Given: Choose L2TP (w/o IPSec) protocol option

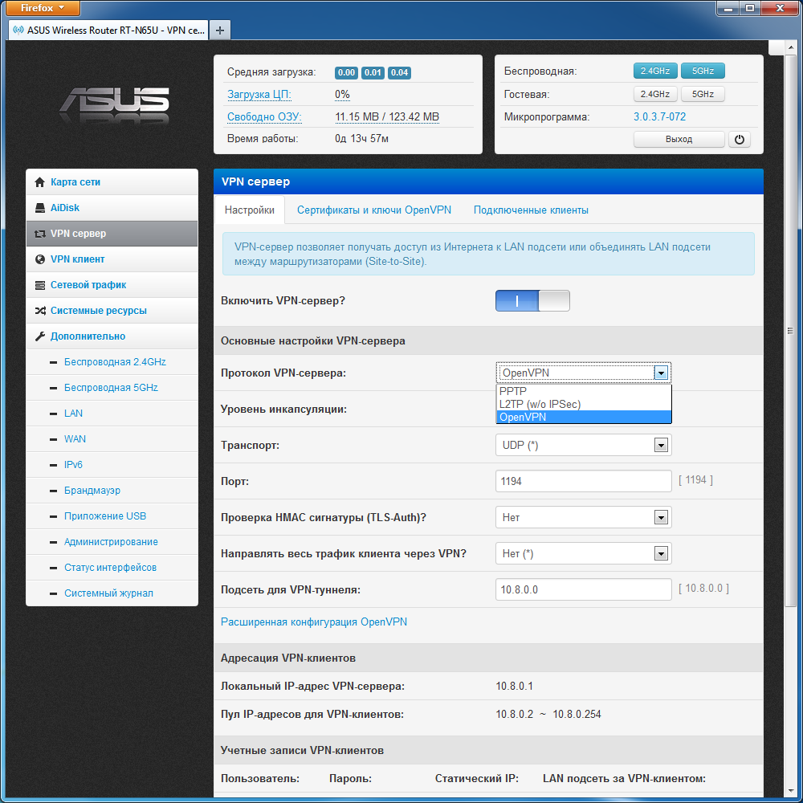Looking at the screenshot, I should (583, 404).
